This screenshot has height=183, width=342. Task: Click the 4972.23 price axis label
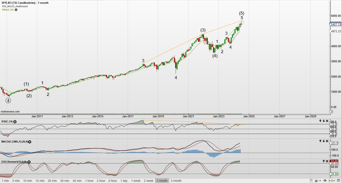tap(335, 31)
